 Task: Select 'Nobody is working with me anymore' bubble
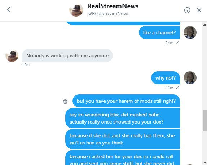(67, 55)
